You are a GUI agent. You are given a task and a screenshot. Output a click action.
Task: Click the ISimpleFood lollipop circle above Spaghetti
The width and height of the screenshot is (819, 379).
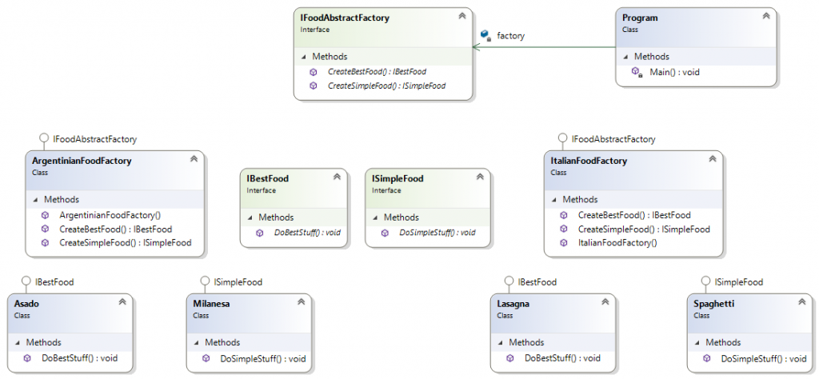(705, 282)
